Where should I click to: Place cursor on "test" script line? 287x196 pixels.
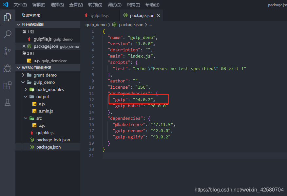180,69
